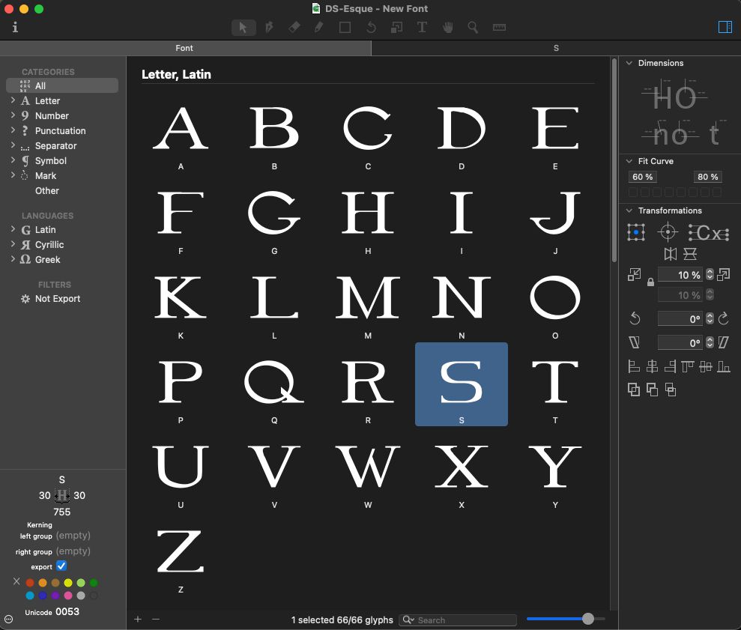Apply intersect boolean path operation
This screenshot has width=741, height=630.
tap(671, 390)
